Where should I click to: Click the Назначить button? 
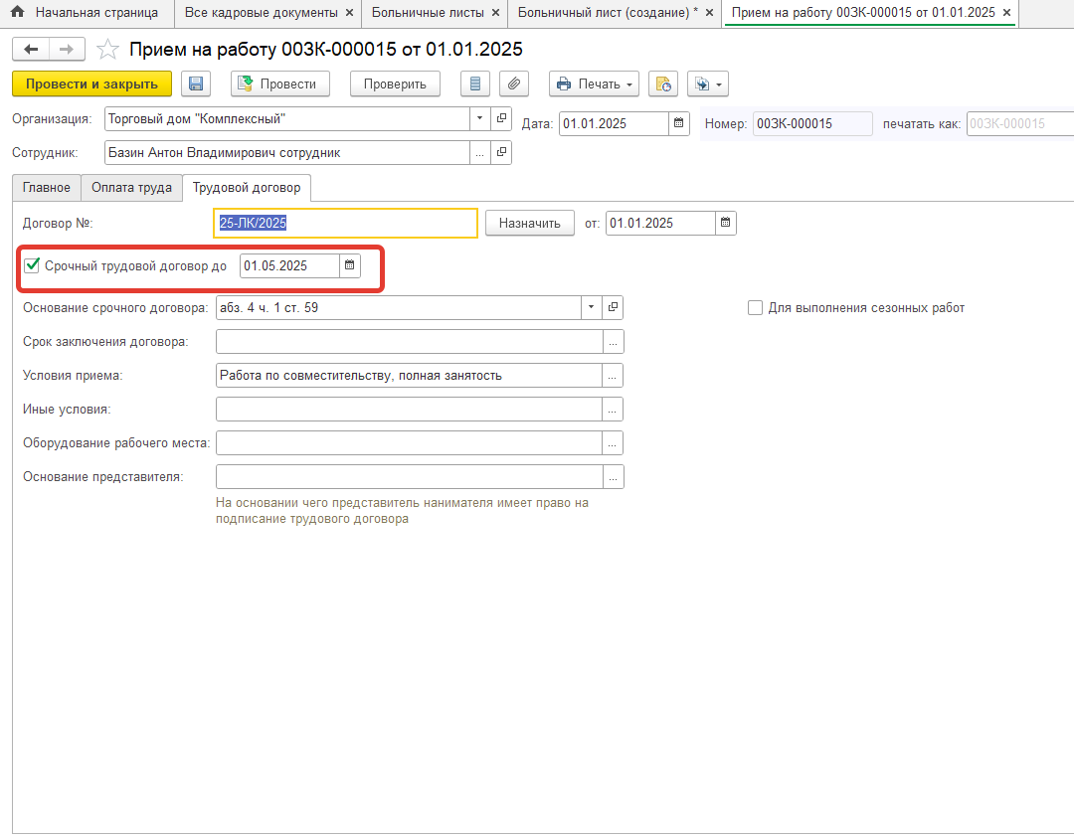tap(529, 224)
